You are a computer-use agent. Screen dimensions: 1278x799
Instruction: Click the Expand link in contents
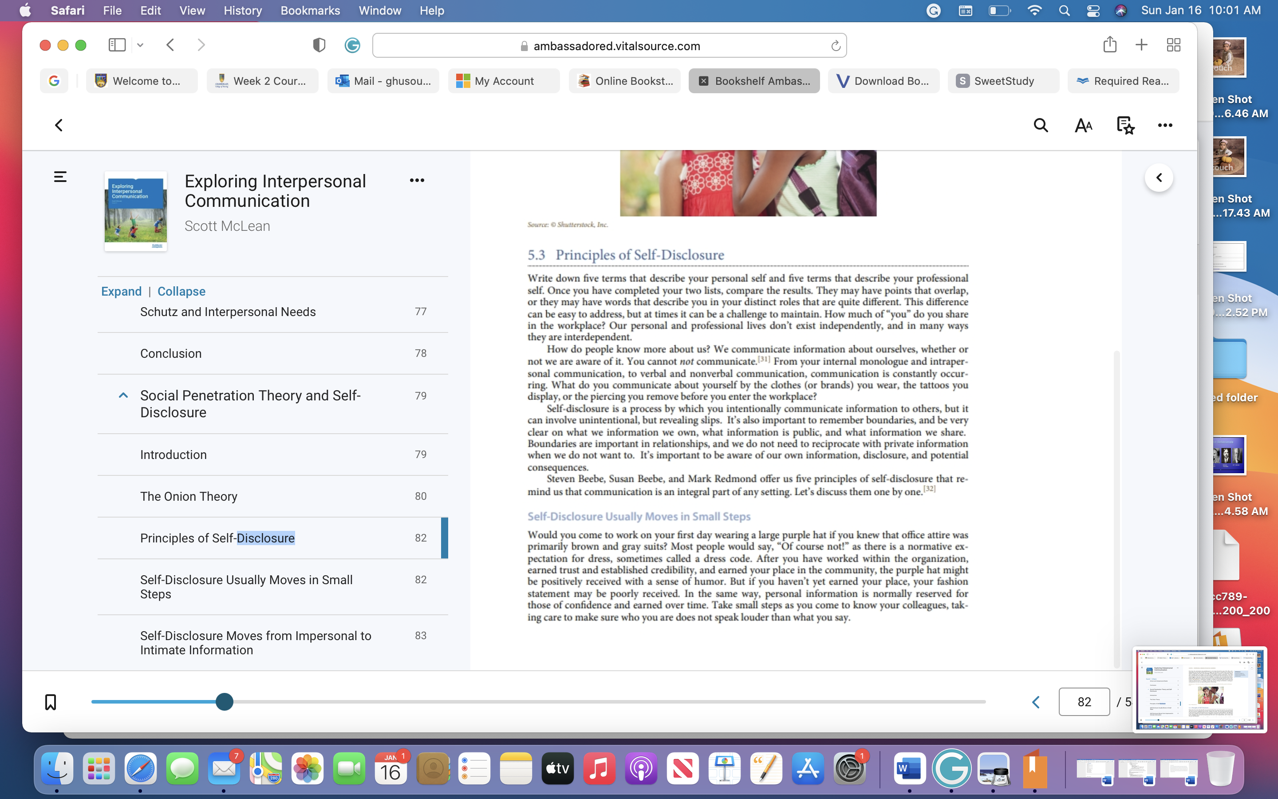121,291
